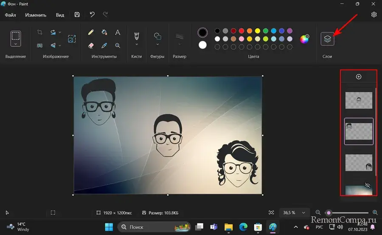Open the Файл menu
This screenshot has height=235, width=382.
(11, 15)
